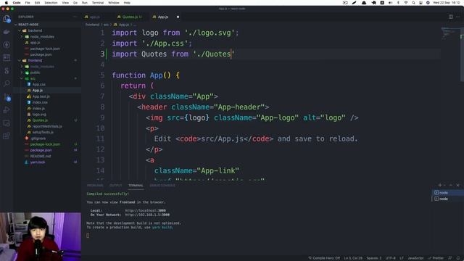The width and height of the screenshot is (464, 261).
Task: Select the TERMINAL panel tab
Action: [x=136, y=186]
